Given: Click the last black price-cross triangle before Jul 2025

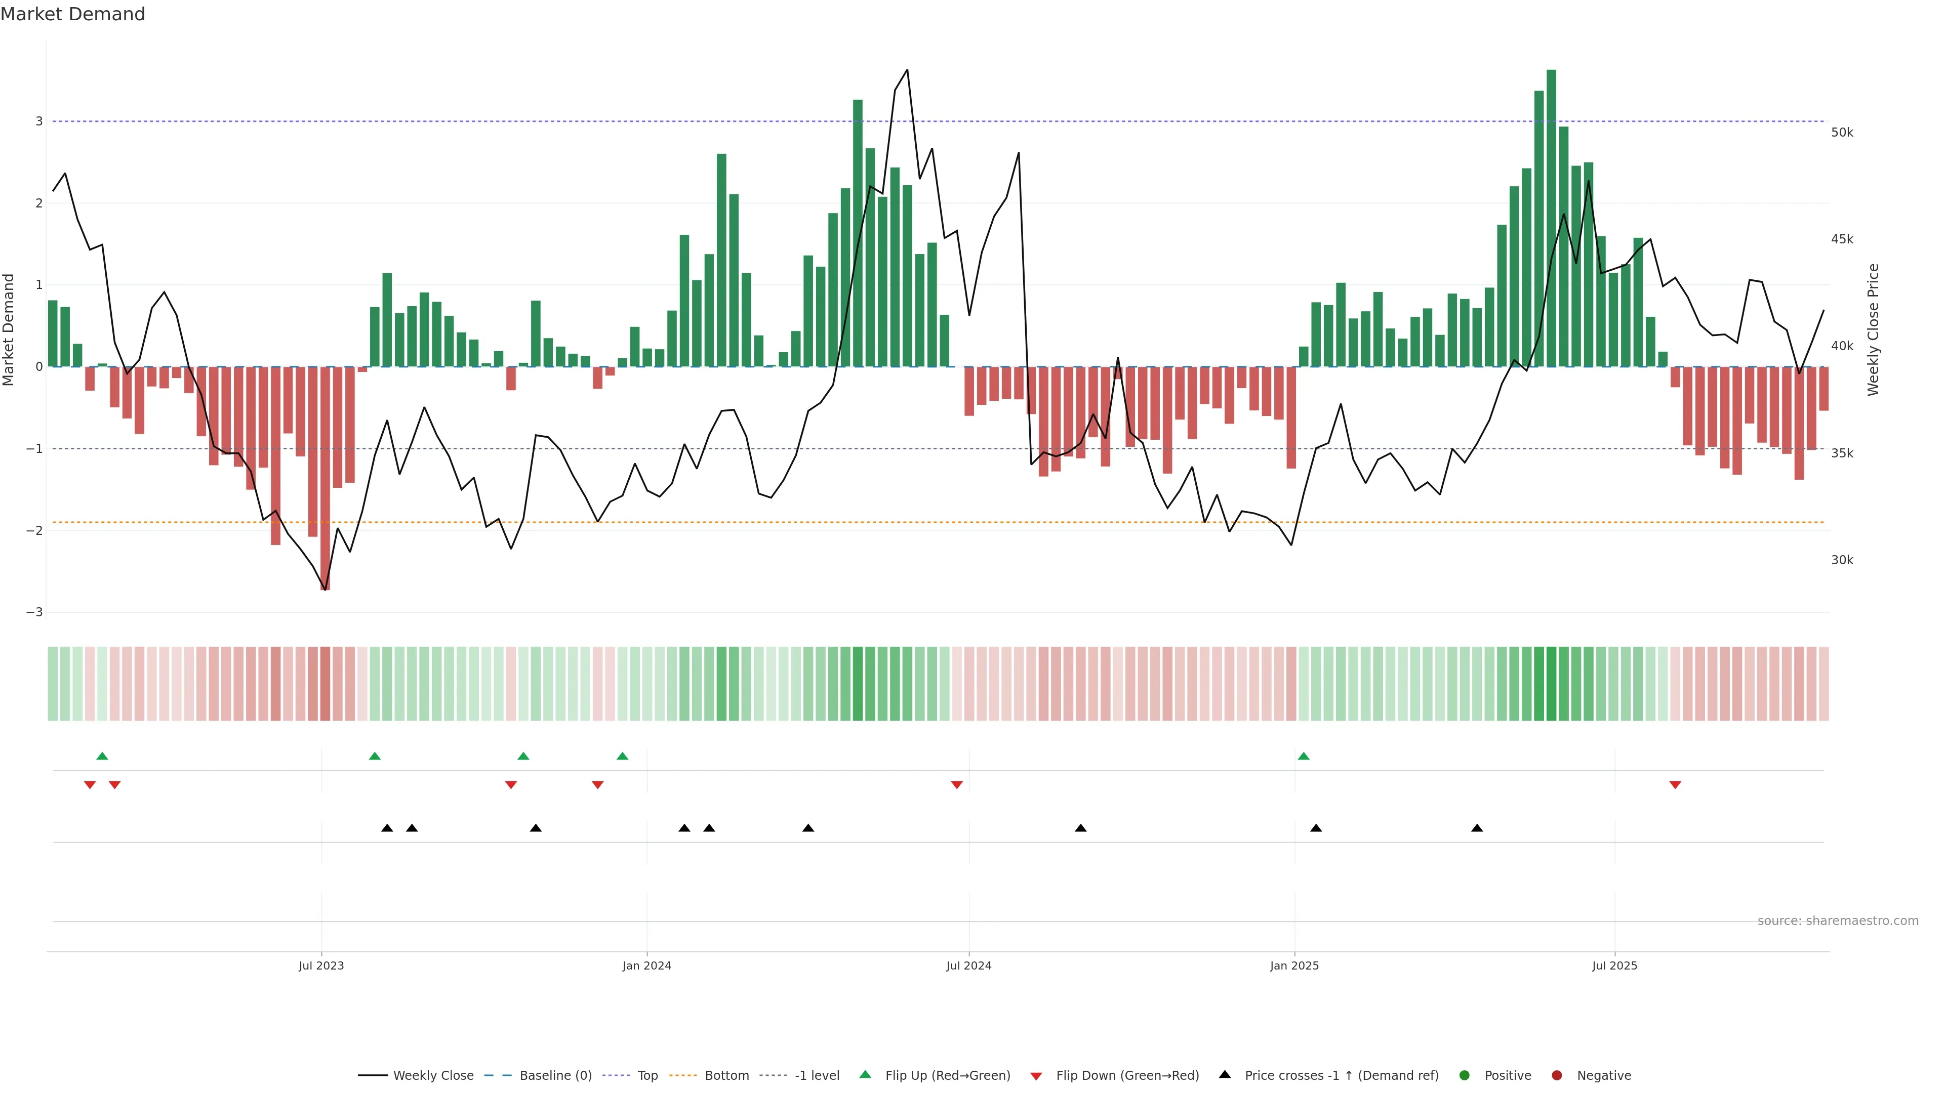Looking at the screenshot, I should point(1477,828).
